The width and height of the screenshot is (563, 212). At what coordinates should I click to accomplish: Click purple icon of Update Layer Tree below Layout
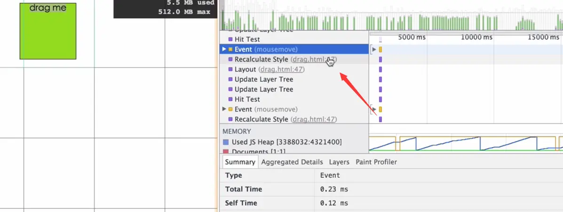[x=230, y=79]
